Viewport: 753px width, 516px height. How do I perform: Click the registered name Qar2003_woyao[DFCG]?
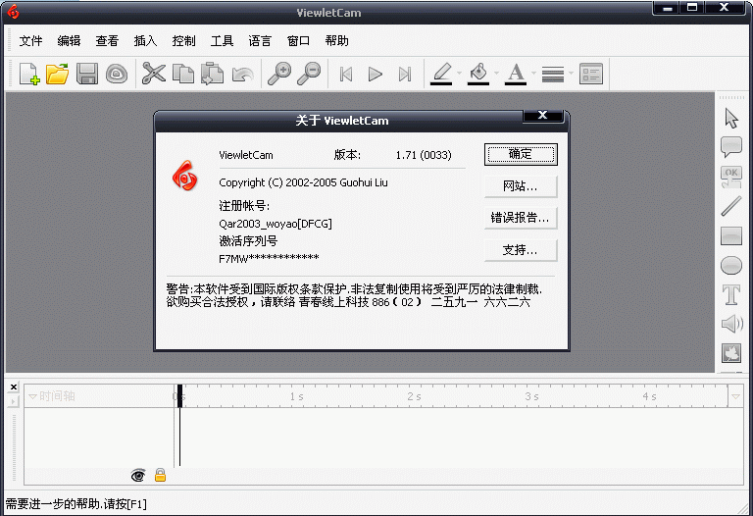click(276, 224)
